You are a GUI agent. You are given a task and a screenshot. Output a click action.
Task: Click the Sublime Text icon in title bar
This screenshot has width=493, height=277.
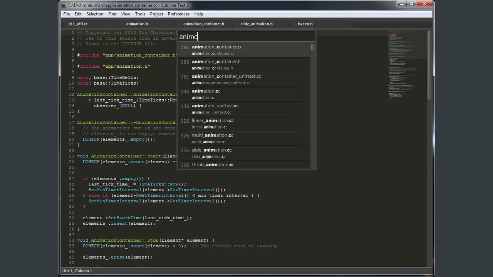[x=64, y=5]
